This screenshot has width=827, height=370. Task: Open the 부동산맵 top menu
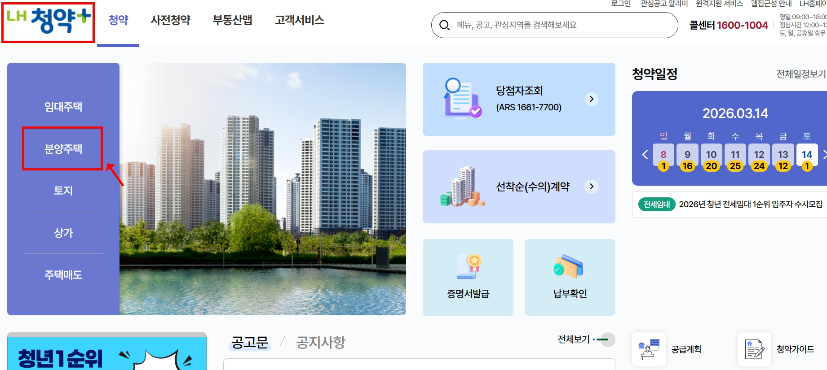233,20
